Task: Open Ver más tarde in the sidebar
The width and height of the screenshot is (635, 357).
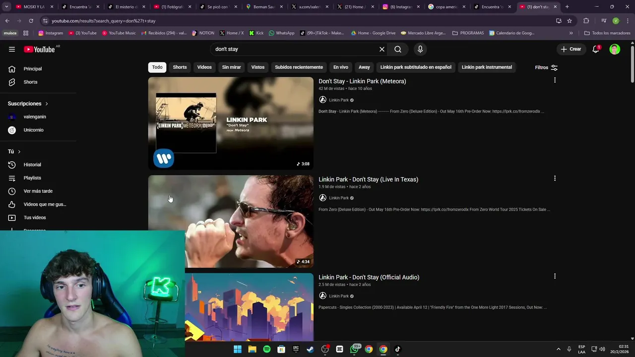Action: [x=38, y=191]
